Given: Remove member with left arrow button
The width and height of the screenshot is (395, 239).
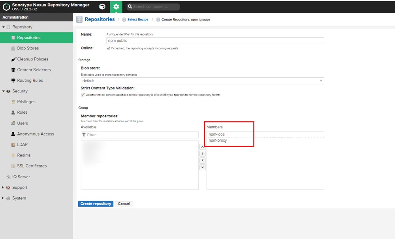Looking at the screenshot, I should click(202, 160).
